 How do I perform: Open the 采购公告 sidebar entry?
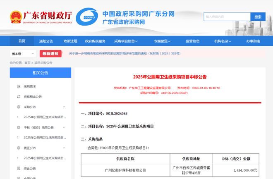pos(30,107)
